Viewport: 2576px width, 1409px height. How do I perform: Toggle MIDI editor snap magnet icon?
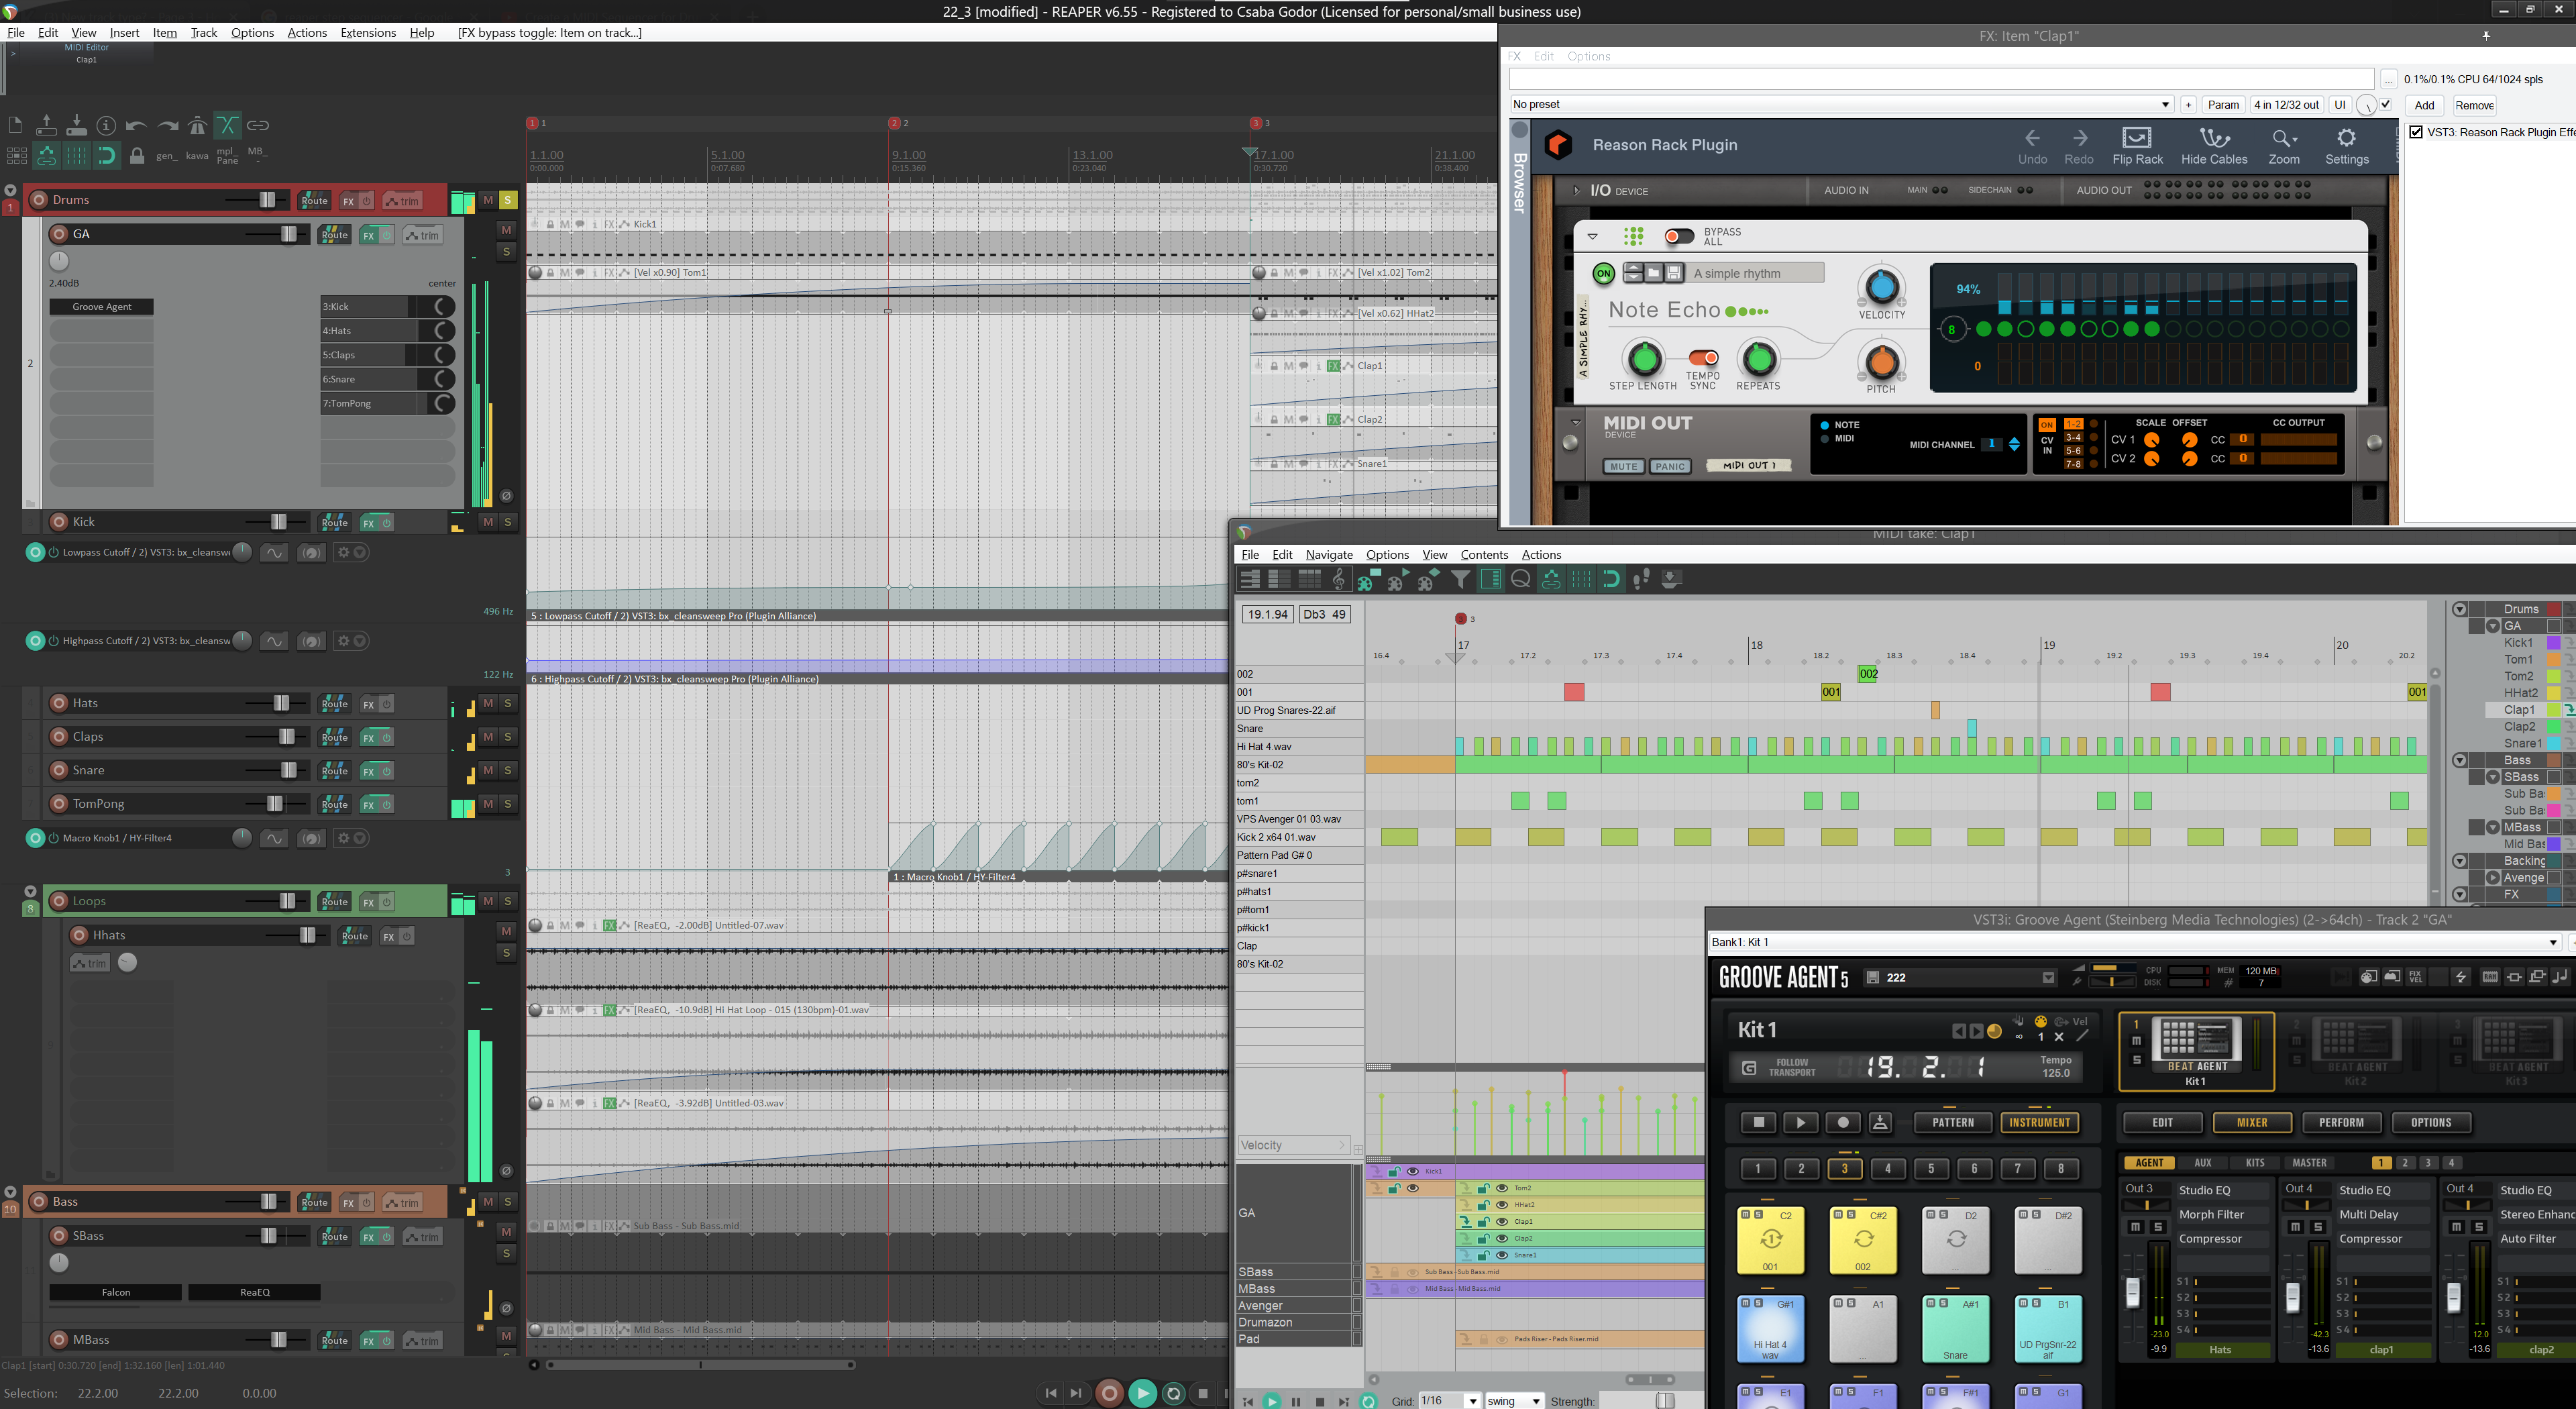[1611, 579]
